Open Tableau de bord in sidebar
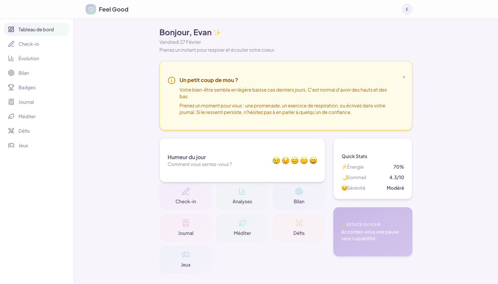This screenshot has width=498, height=284. tap(37, 29)
